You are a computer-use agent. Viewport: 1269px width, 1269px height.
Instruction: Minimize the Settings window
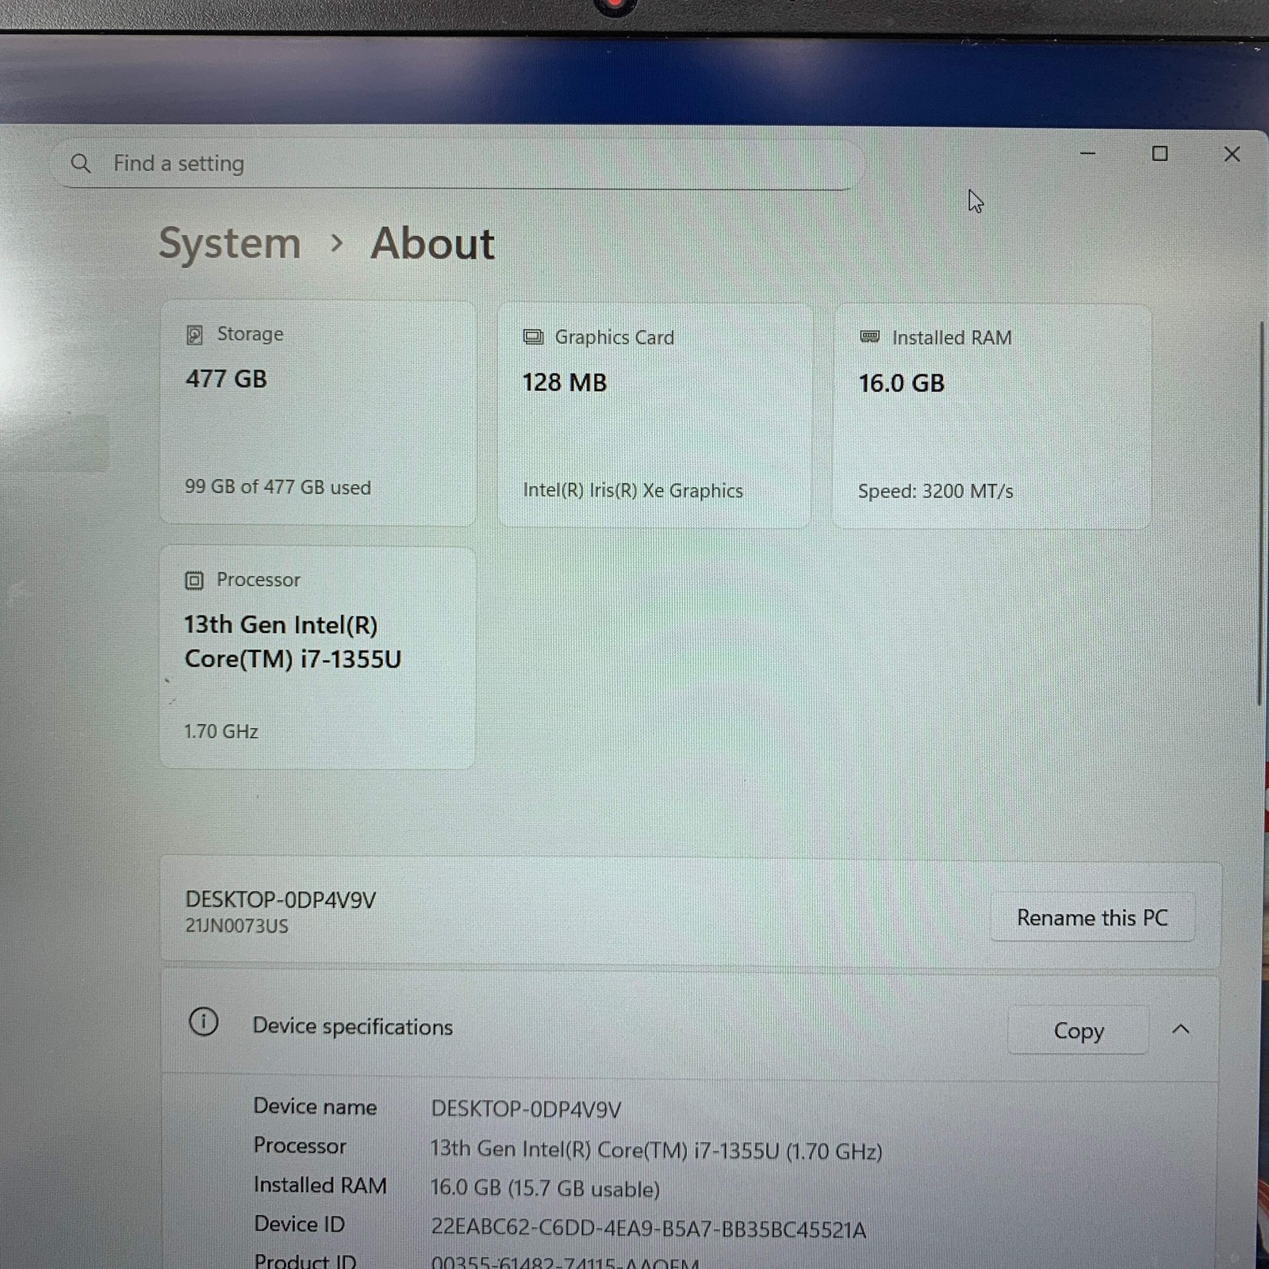coord(1088,153)
